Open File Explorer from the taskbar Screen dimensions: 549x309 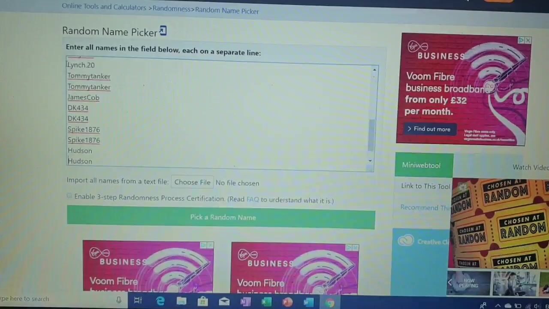pos(181,302)
